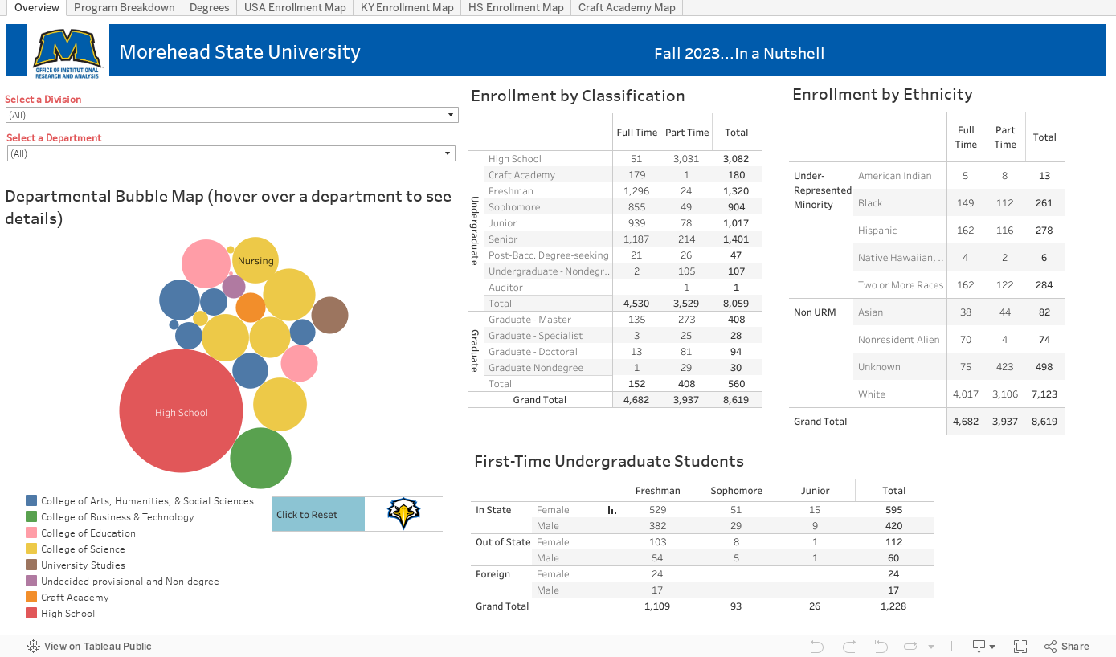Click the Revert icon in bottom toolbar
1116x657 pixels.
(881, 646)
